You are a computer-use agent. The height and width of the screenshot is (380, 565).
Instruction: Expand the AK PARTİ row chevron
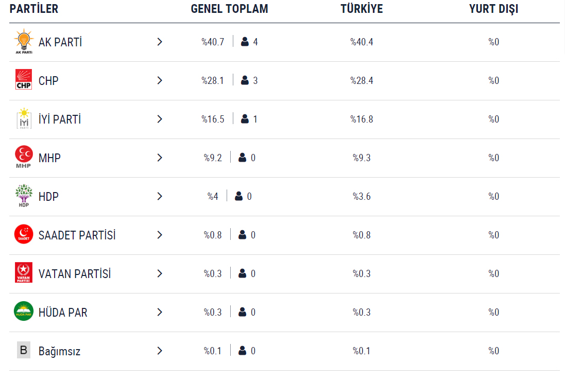tap(160, 42)
